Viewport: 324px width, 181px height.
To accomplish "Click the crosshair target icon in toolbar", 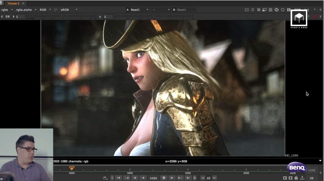I will click(283, 9).
